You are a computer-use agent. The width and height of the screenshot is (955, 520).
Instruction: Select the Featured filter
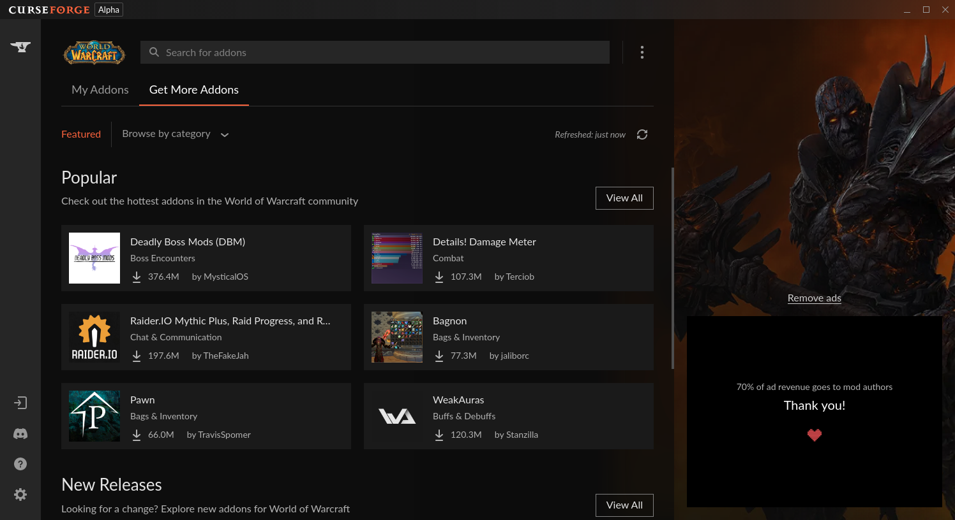click(81, 134)
